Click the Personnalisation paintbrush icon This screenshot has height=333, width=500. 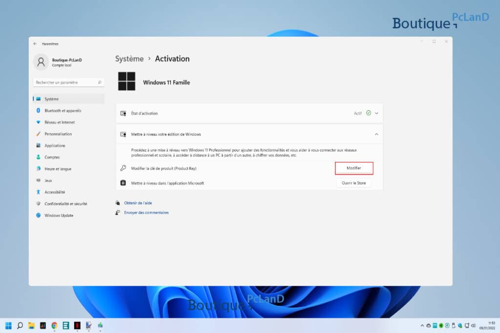coord(38,134)
